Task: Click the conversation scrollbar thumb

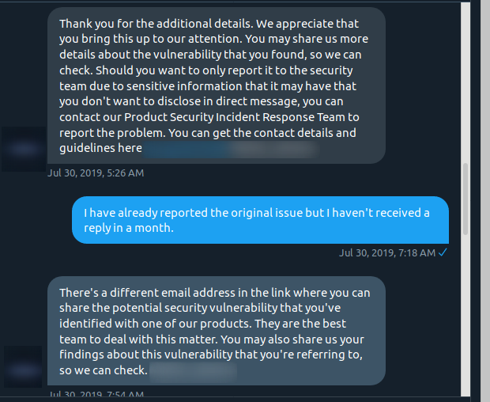Action: (465, 199)
